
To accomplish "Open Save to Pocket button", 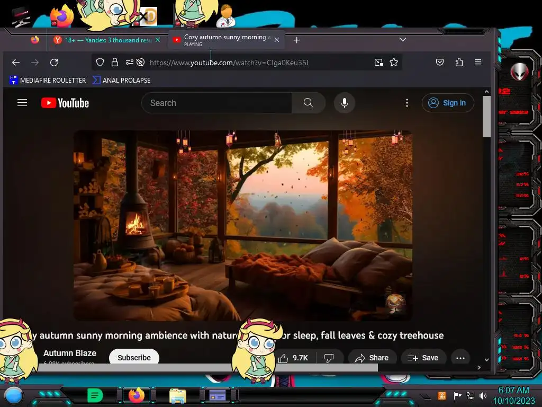I will click(440, 63).
